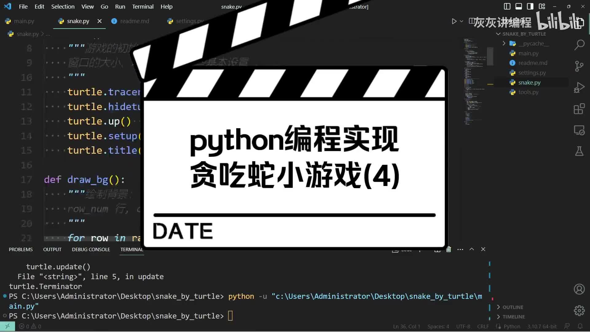590x332 pixels.
Task: Open main.py in the Explorer tree
Action: pos(528,53)
